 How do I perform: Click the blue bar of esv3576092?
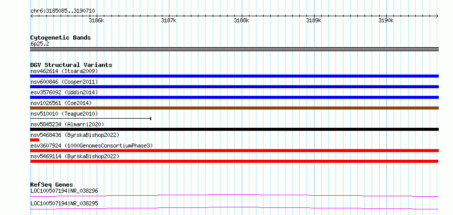click(x=234, y=97)
